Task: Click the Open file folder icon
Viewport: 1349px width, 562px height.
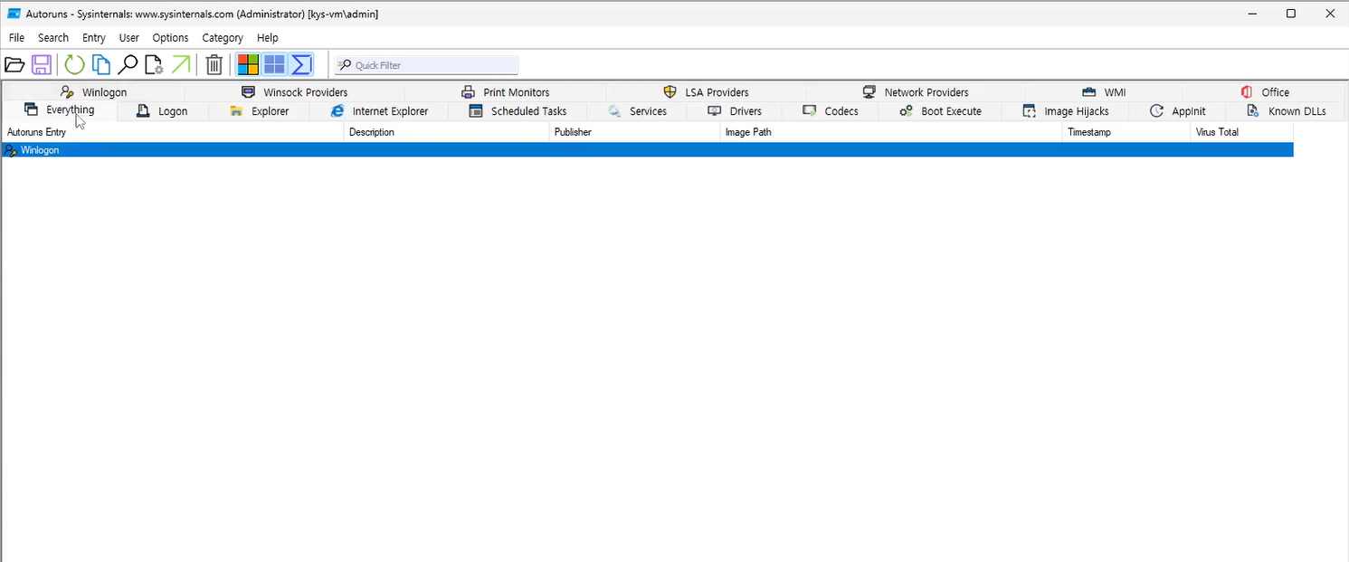Action: click(14, 64)
